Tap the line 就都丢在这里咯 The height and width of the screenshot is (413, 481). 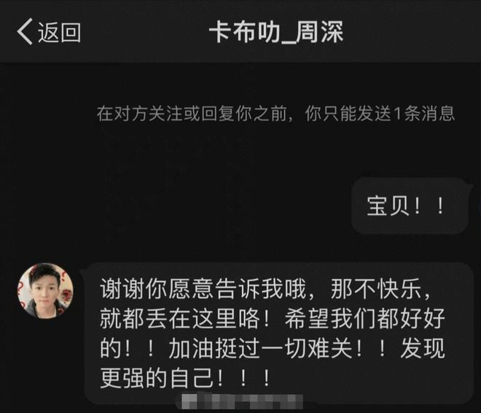(x=185, y=318)
